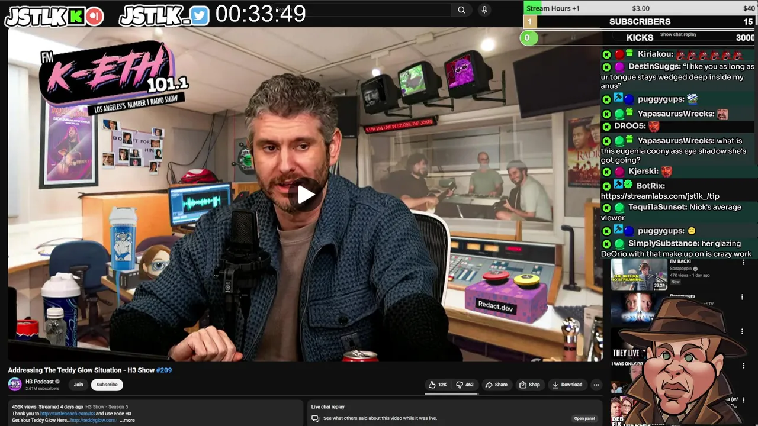
Task: Activate the voice search microphone icon
Action: [x=484, y=9]
